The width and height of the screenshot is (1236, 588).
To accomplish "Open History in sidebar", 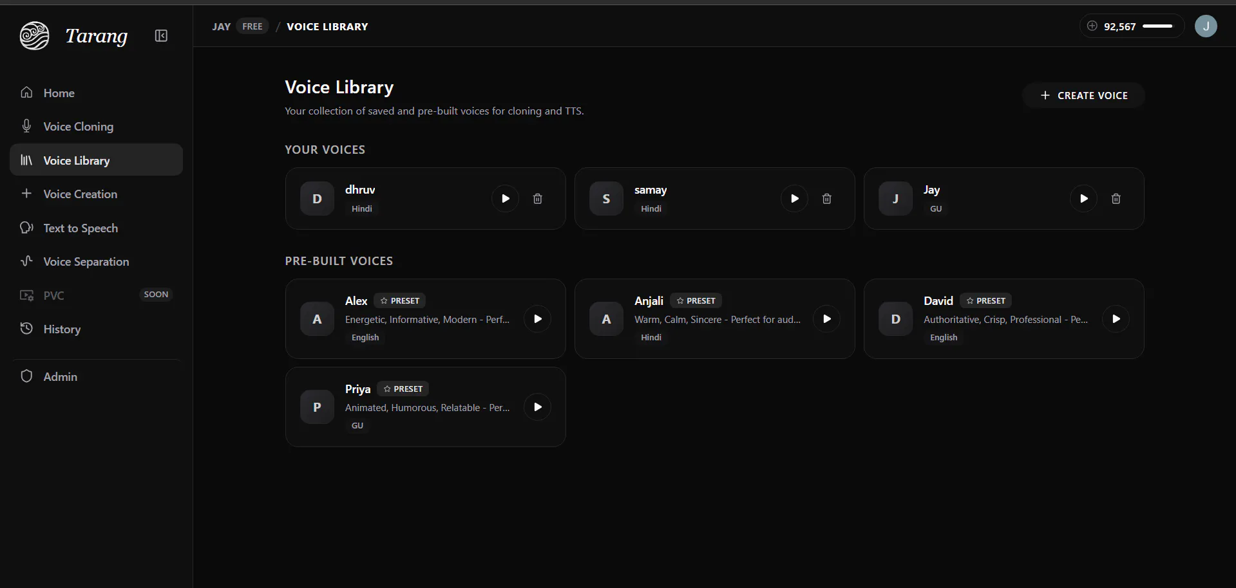I will tap(96, 329).
